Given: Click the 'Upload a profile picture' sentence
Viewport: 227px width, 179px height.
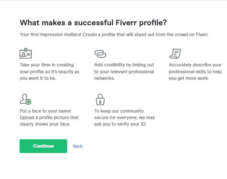Looking at the screenshot, I should point(49,118).
